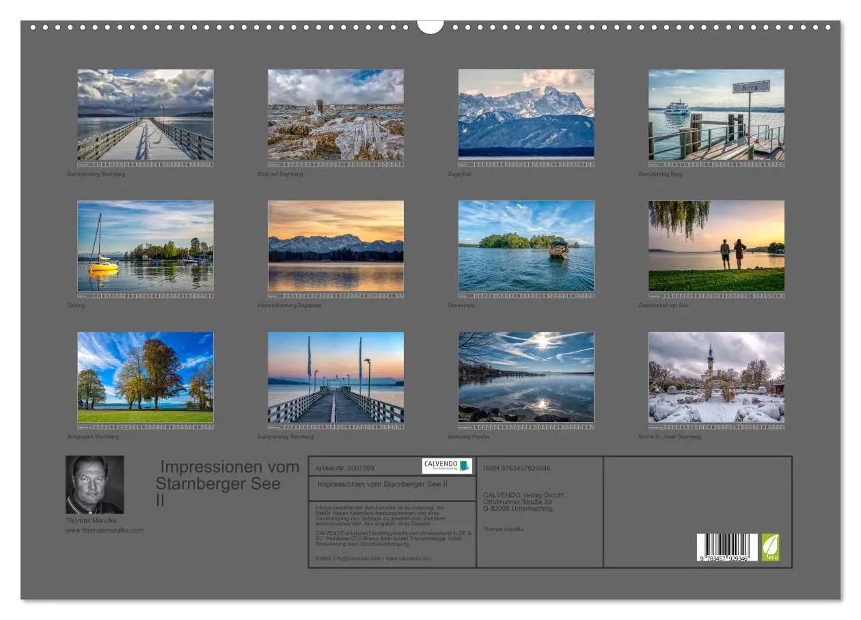Click the day strip under Roseninsel photo
Viewport: 861px width, 620px height.
pos(526,296)
